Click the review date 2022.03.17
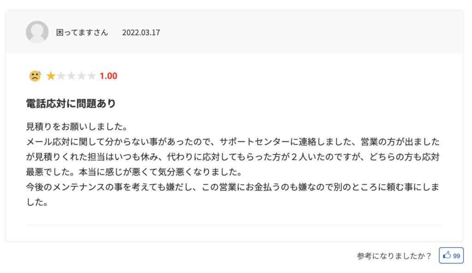The height and width of the screenshot is (273, 472). 141,33
